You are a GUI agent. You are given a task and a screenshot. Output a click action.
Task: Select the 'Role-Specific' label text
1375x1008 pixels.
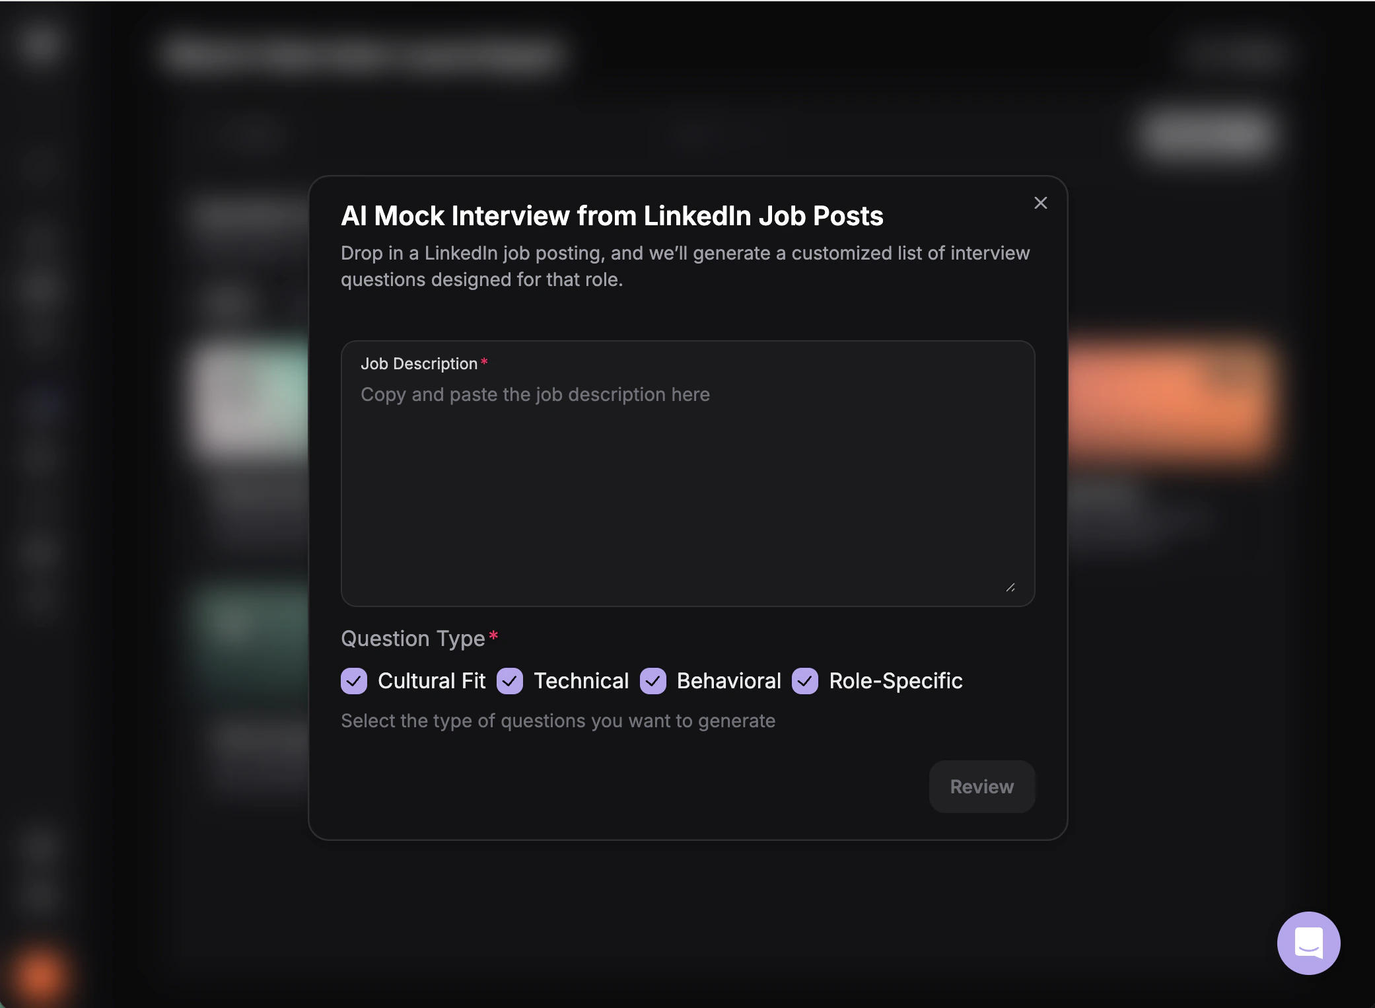tap(896, 681)
